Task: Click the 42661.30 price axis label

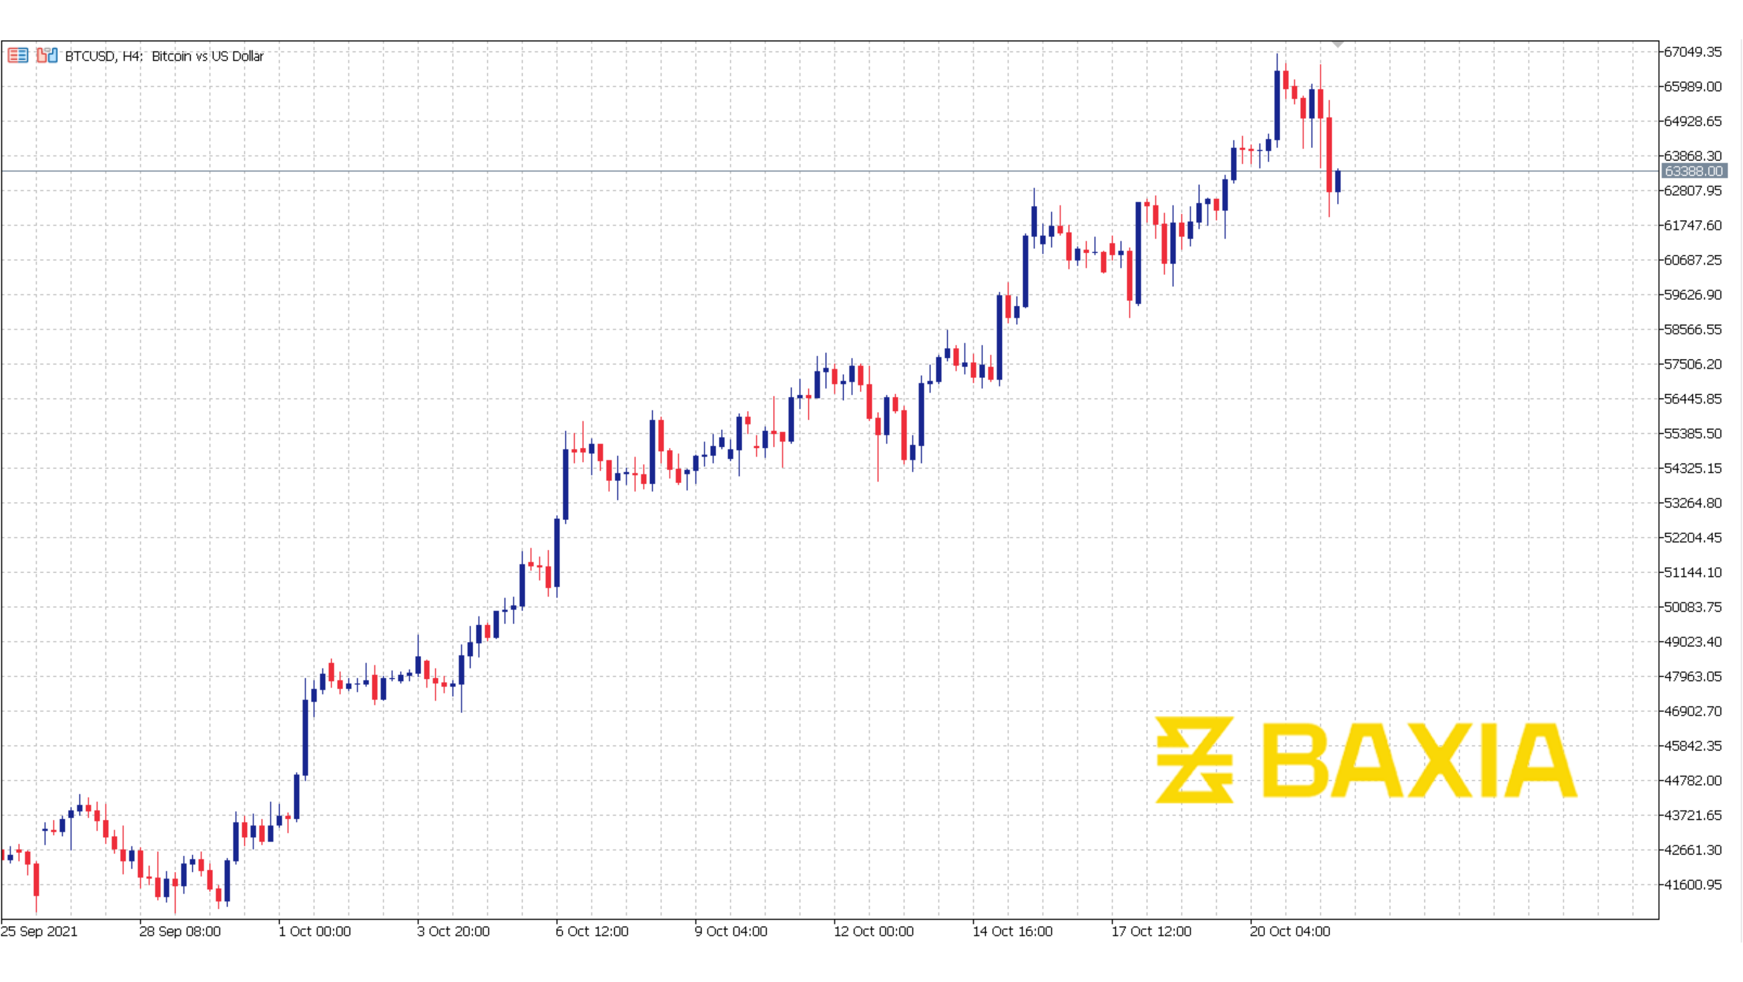Action: click(1692, 850)
